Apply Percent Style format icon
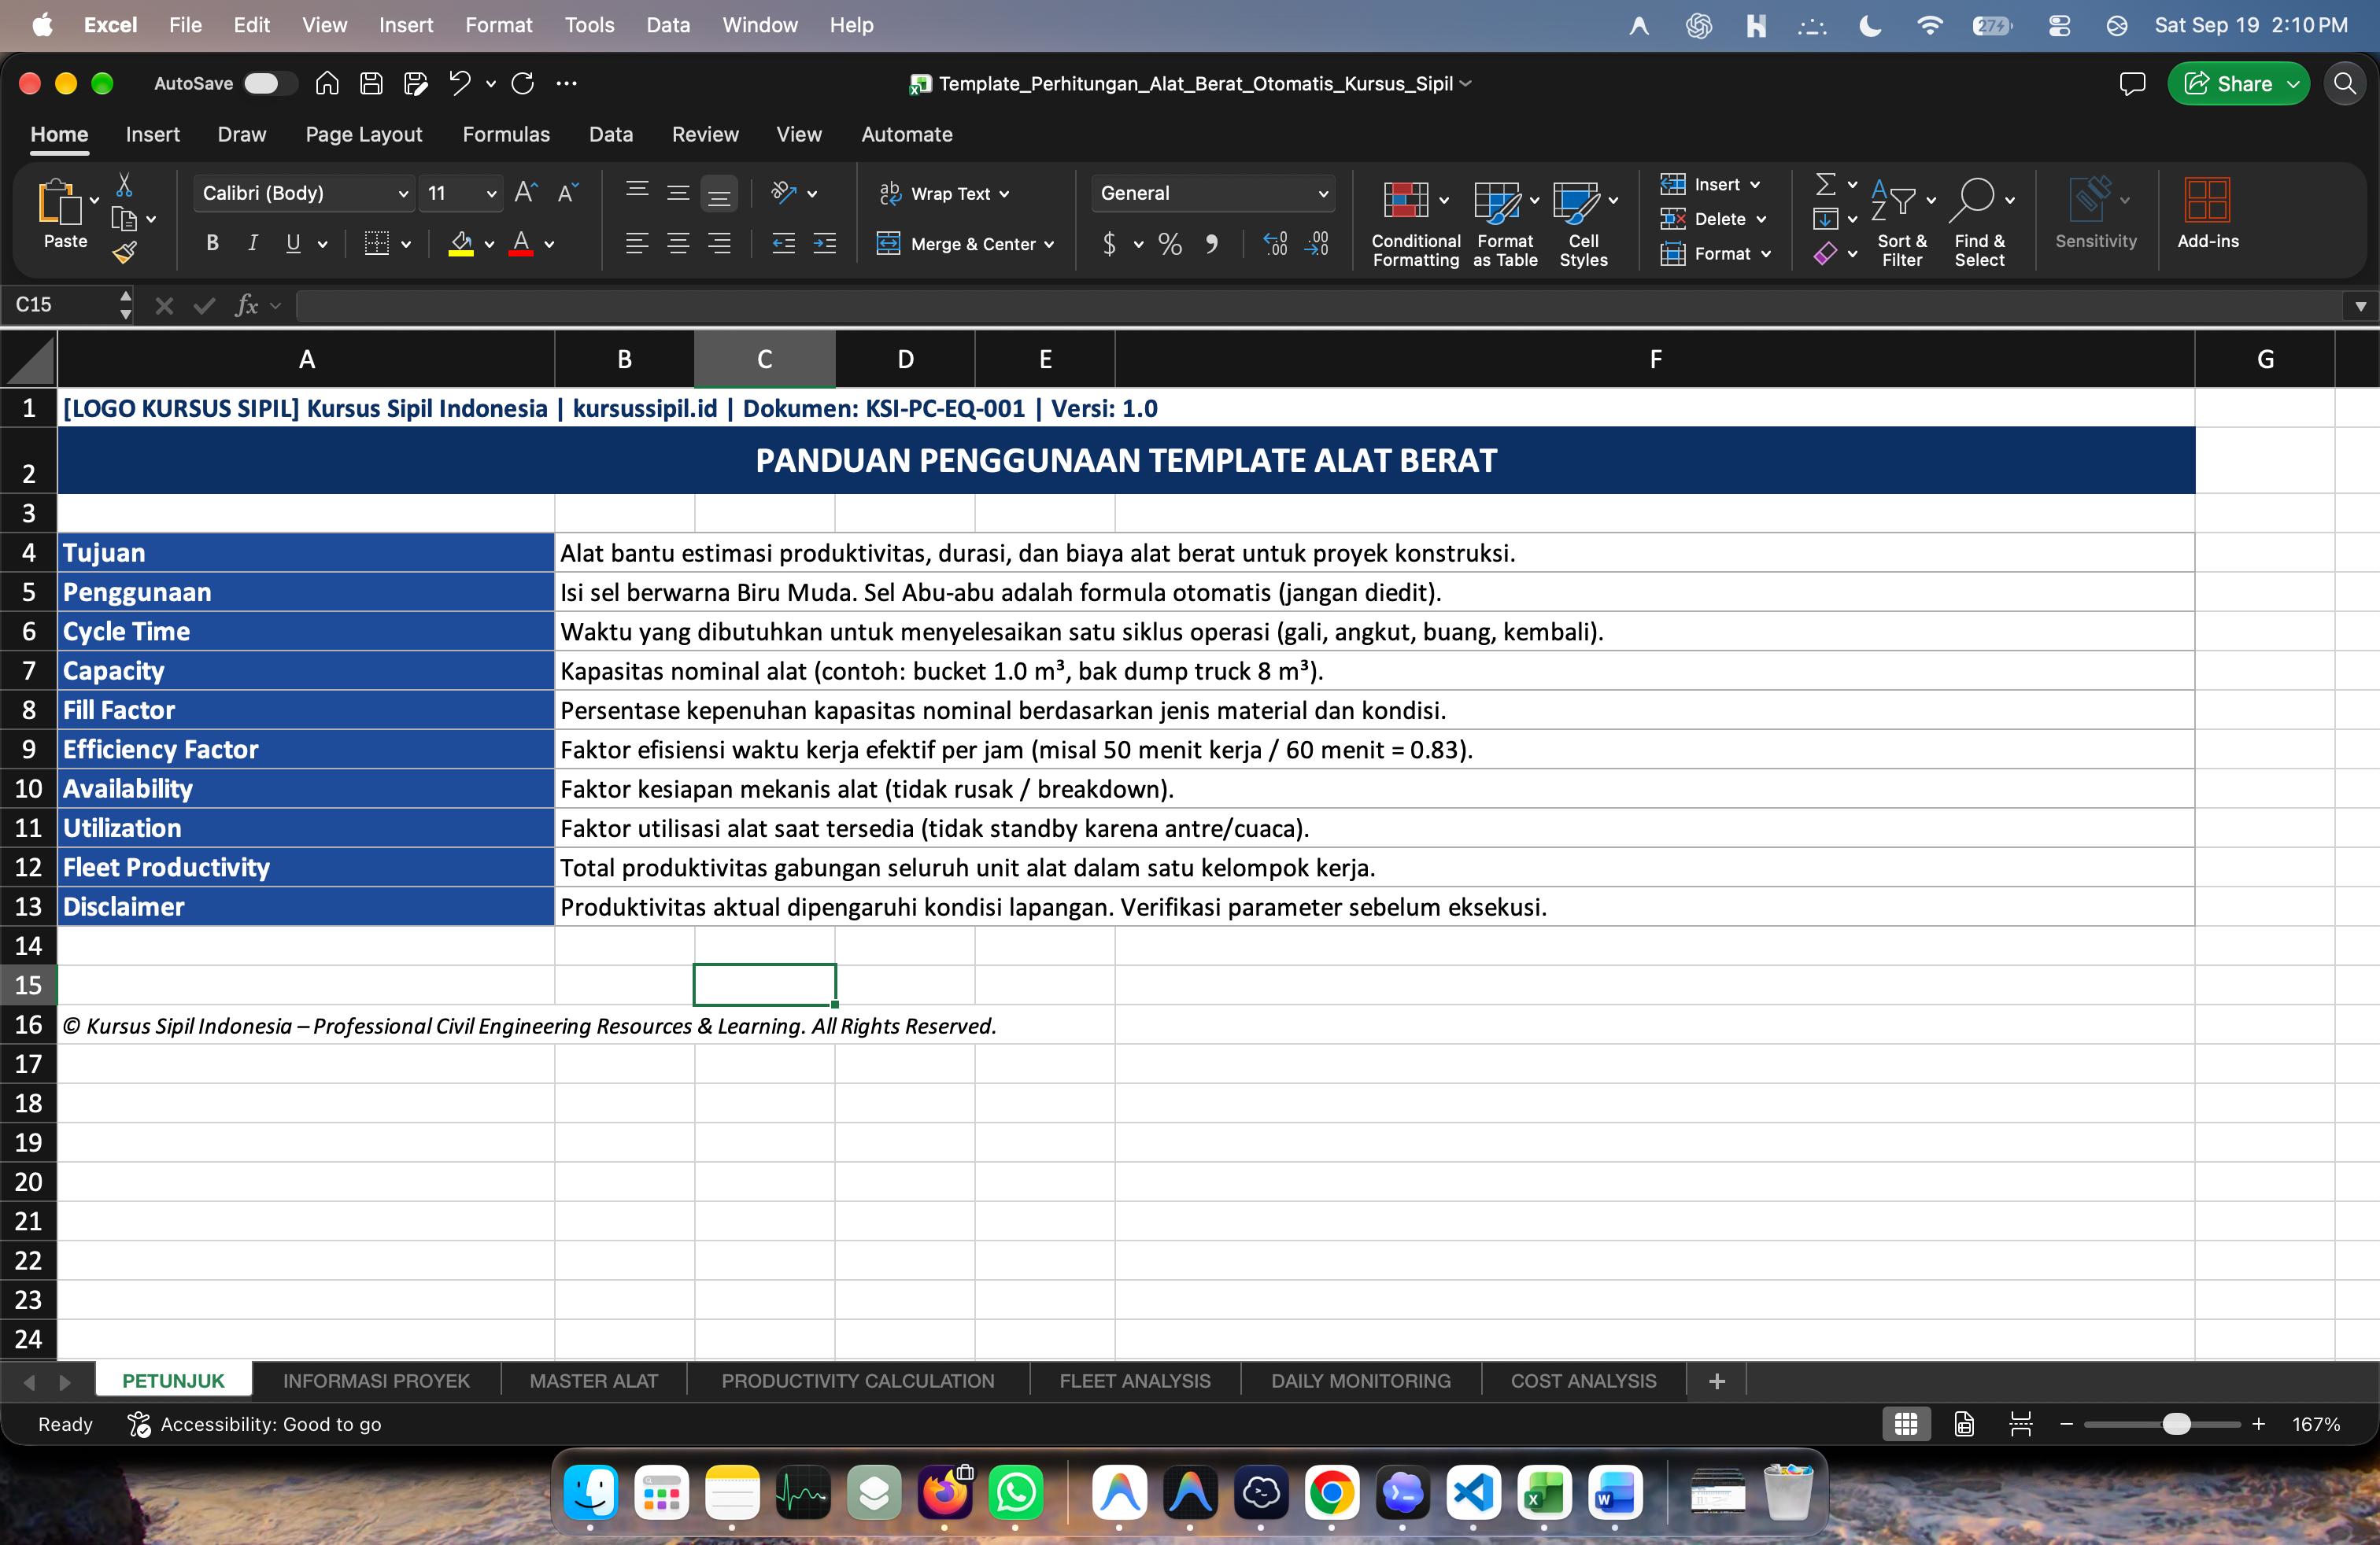2380x1545 pixels. coord(1170,244)
